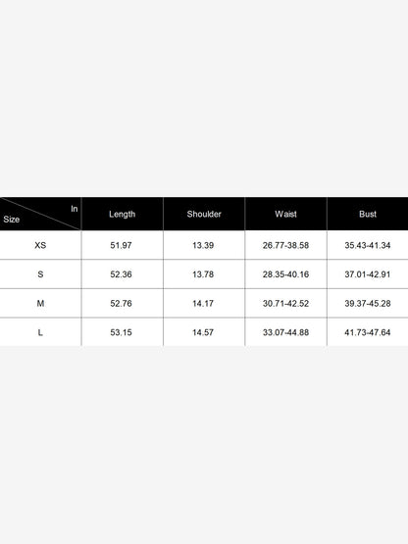The height and width of the screenshot is (544, 408).
Task: Click the Bust column header
Action: click(x=368, y=214)
